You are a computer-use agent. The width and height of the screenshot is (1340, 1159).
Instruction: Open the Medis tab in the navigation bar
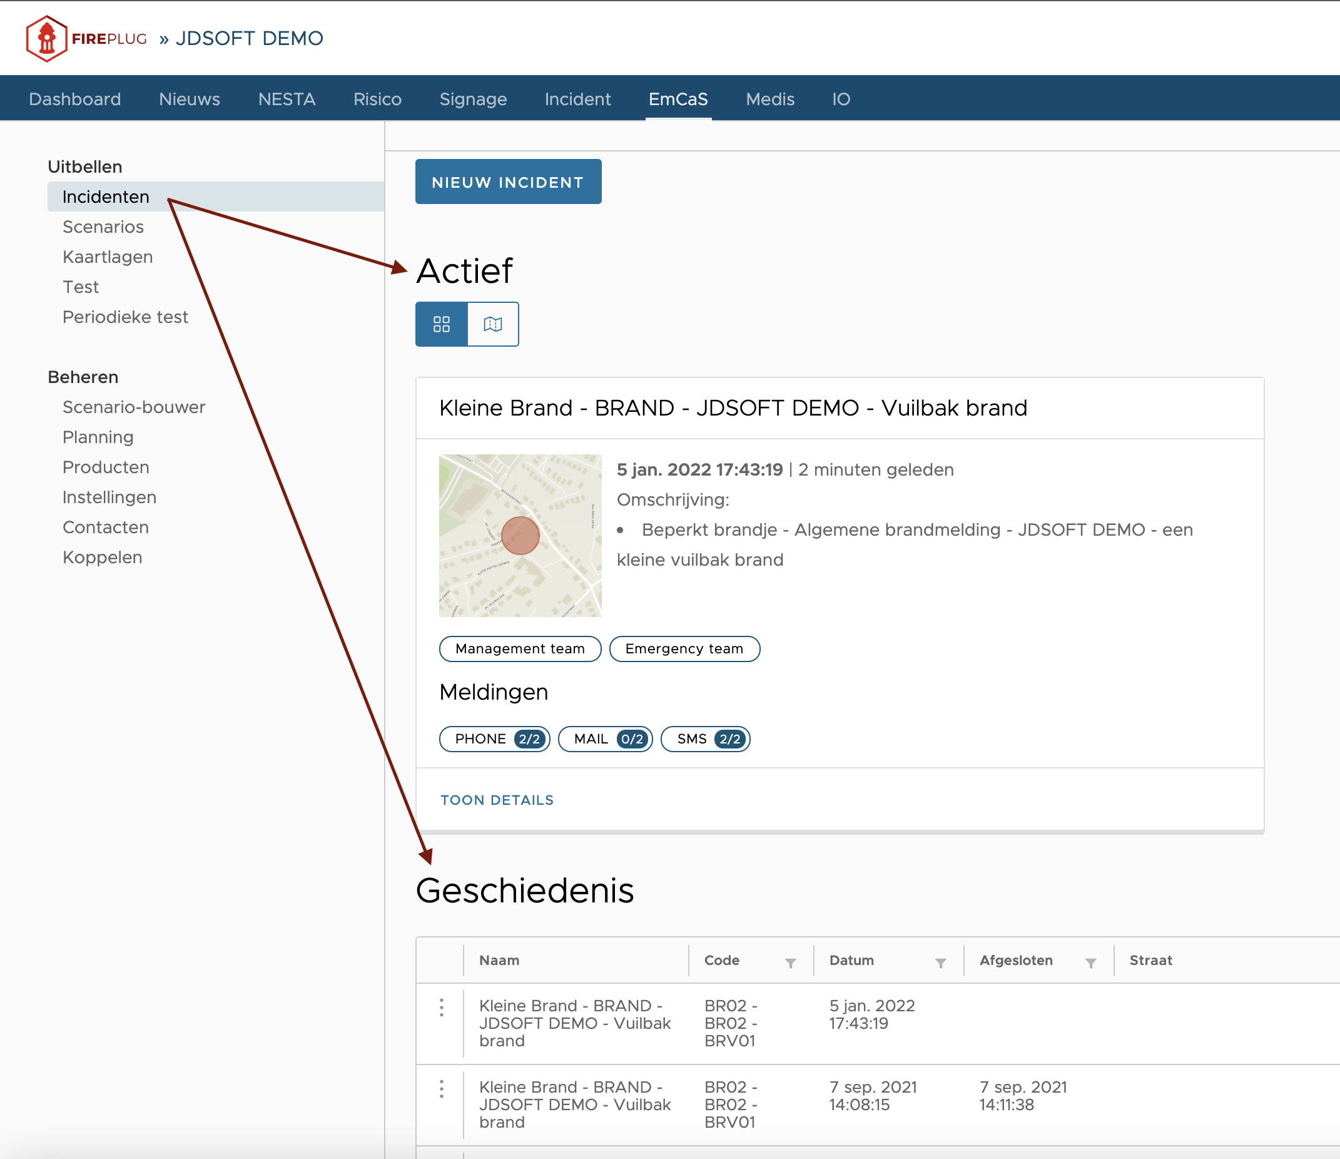[769, 99]
